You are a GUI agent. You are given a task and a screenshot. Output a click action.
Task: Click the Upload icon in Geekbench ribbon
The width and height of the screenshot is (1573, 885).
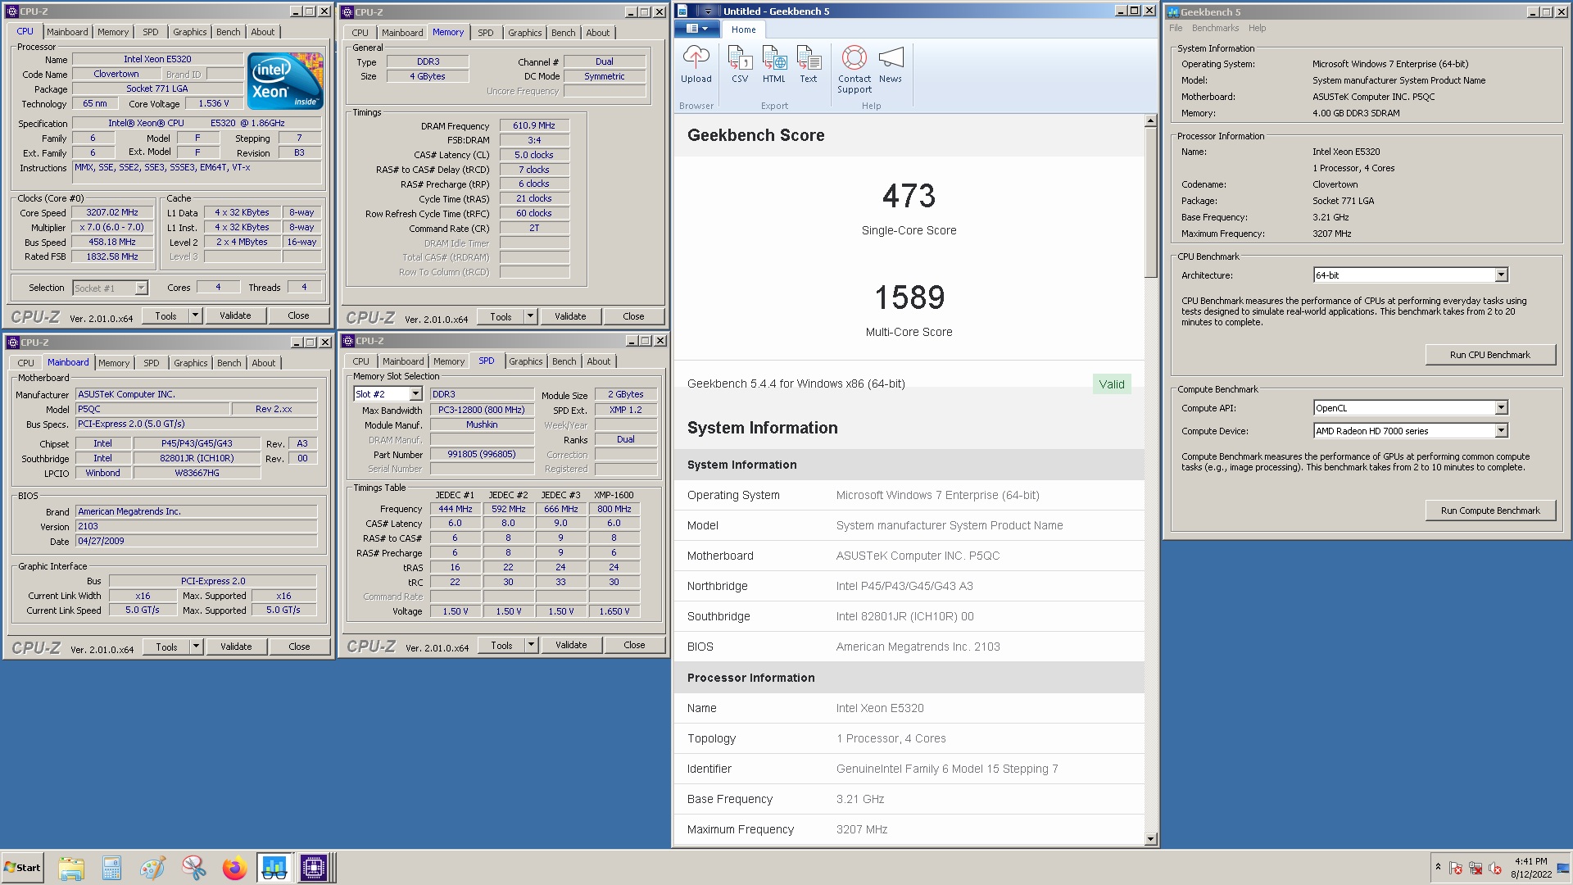click(696, 65)
